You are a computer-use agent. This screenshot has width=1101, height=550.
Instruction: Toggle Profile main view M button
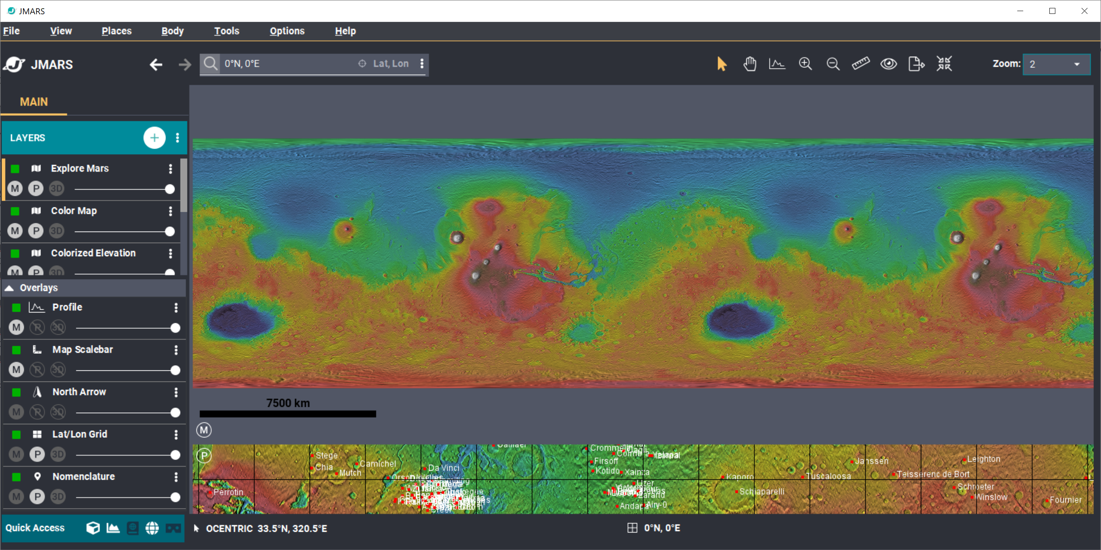16,327
